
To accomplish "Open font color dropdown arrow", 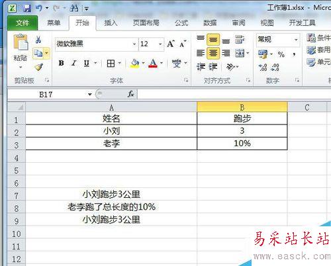I will click(x=162, y=64).
